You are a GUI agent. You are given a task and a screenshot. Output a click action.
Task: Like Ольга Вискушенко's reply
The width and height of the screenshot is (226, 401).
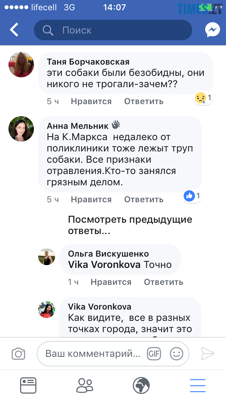click(x=111, y=282)
